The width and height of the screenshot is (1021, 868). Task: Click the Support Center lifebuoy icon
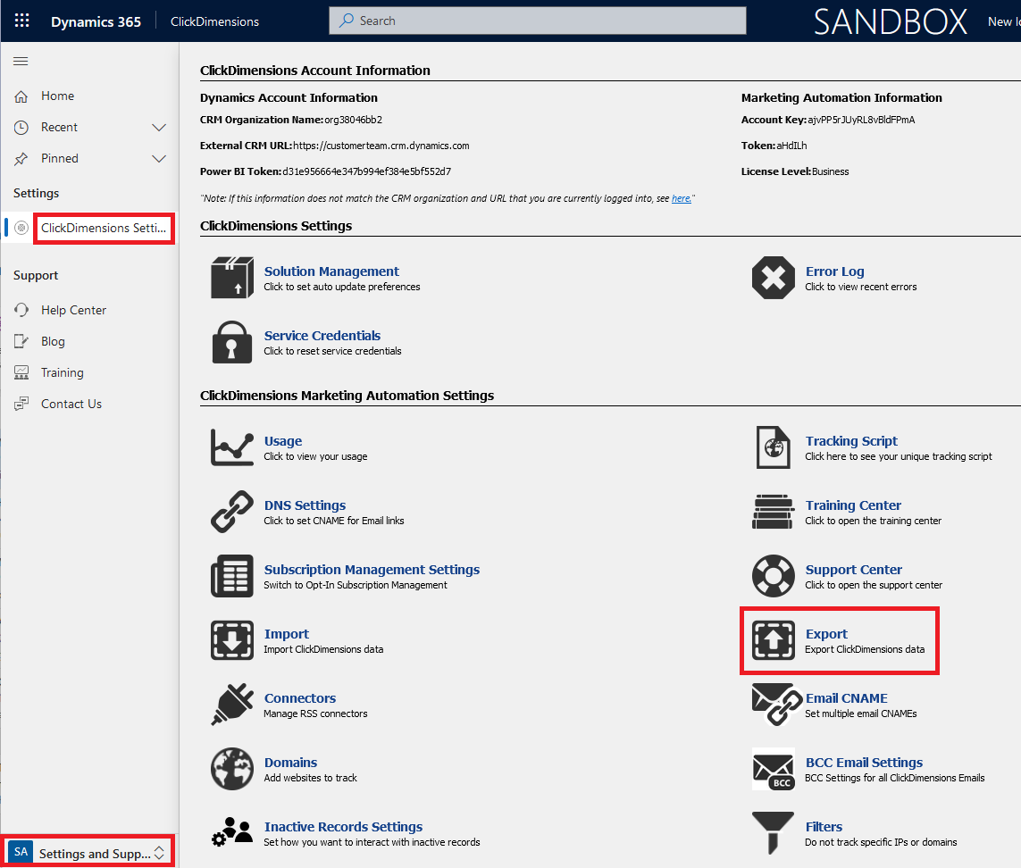pyautogui.click(x=774, y=576)
